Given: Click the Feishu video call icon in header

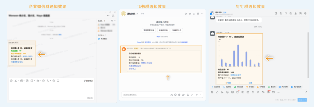Looking at the screenshot, I should 190,14.
